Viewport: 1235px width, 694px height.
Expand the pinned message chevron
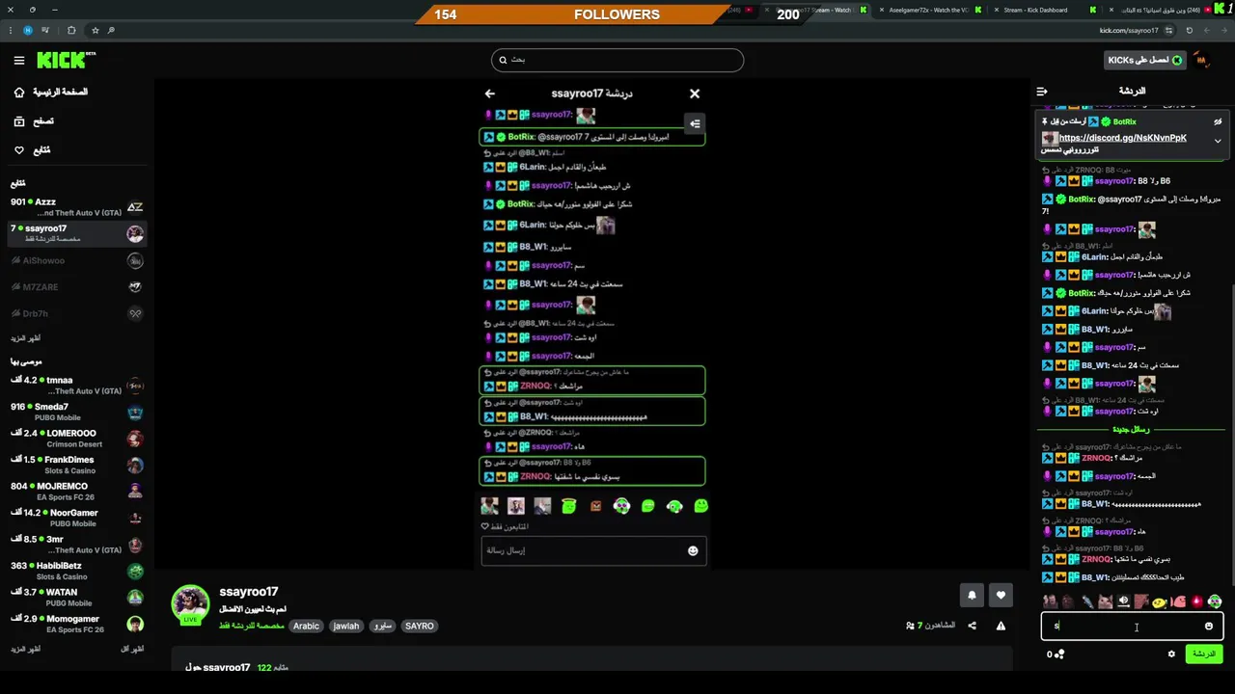click(x=1218, y=141)
